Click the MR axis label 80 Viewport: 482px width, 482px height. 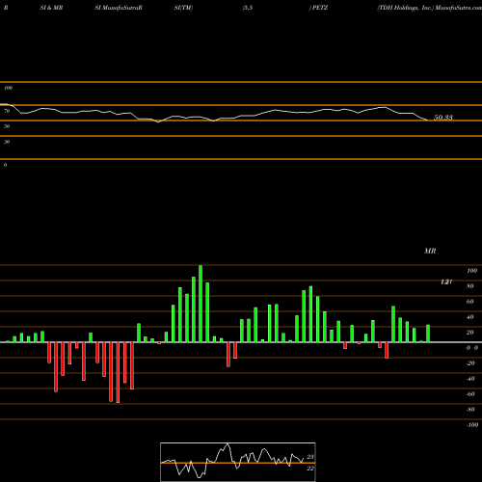point(470,286)
